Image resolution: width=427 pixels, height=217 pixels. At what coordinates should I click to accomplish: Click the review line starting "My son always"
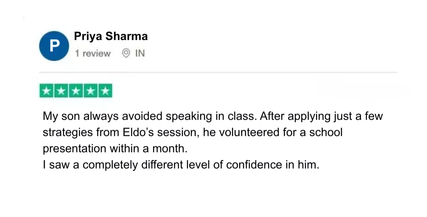coord(213,117)
